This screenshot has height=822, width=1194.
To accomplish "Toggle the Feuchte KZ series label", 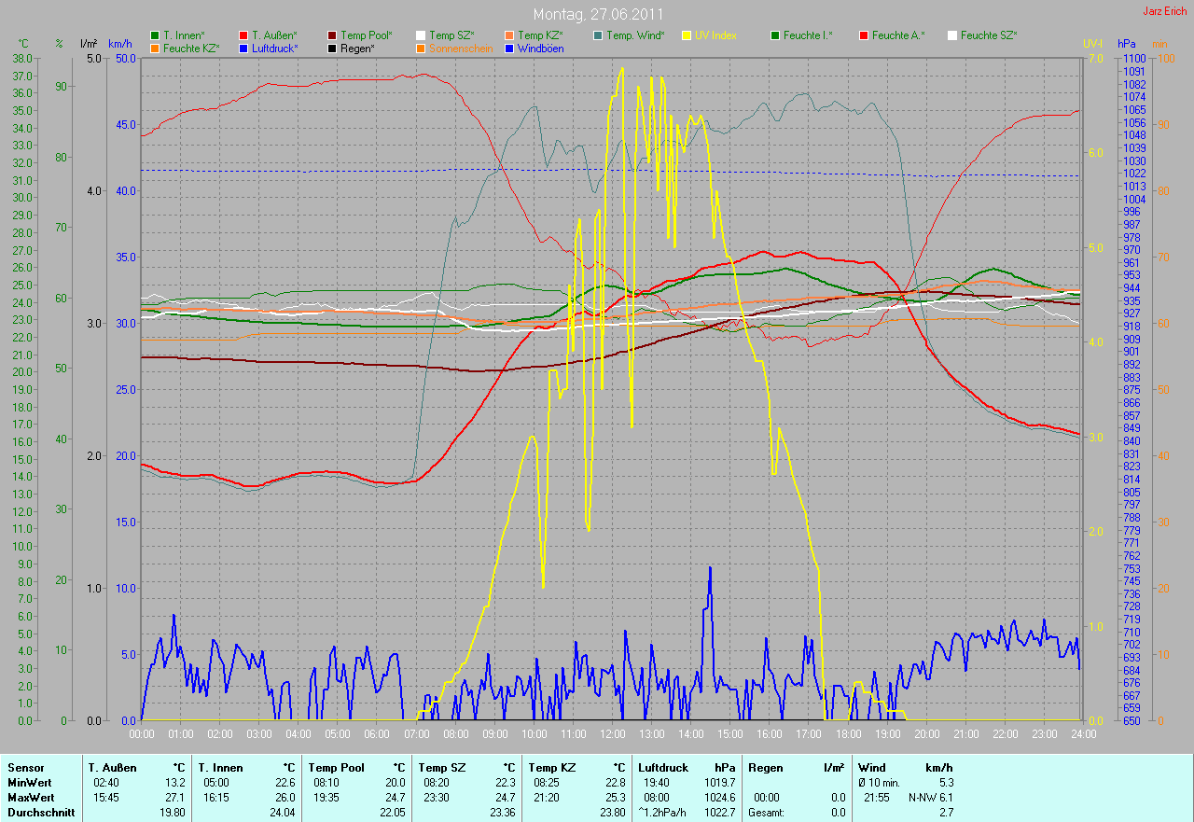I will [x=190, y=48].
